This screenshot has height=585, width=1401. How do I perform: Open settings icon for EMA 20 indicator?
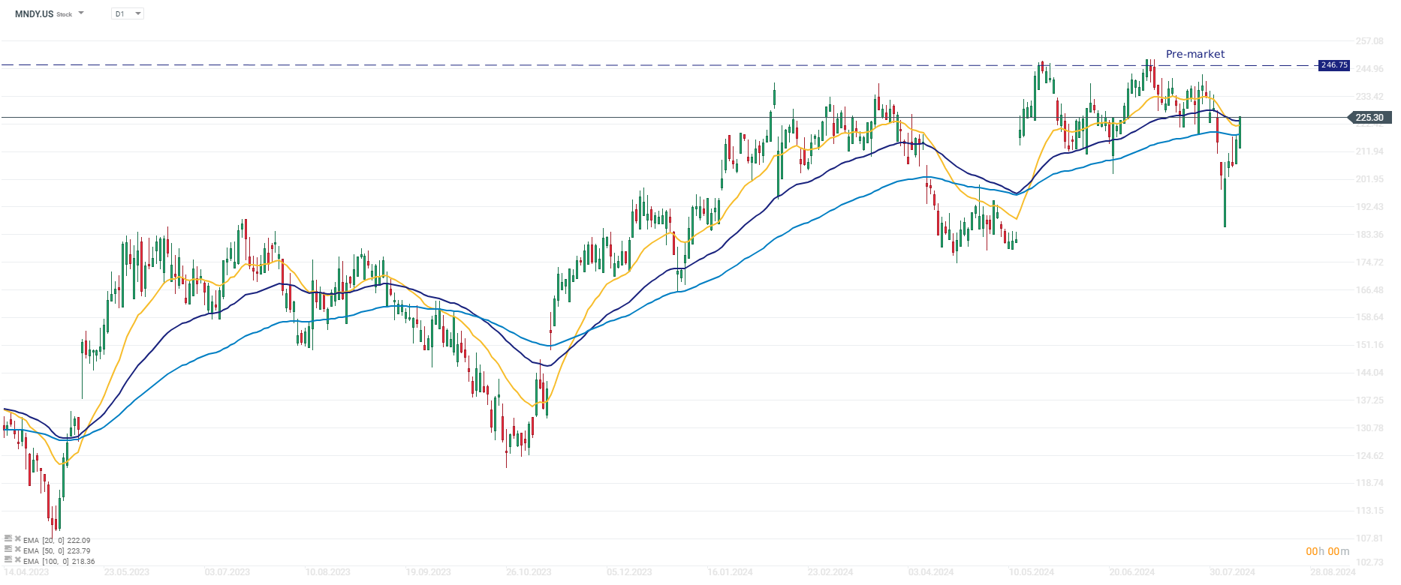click(8, 538)
